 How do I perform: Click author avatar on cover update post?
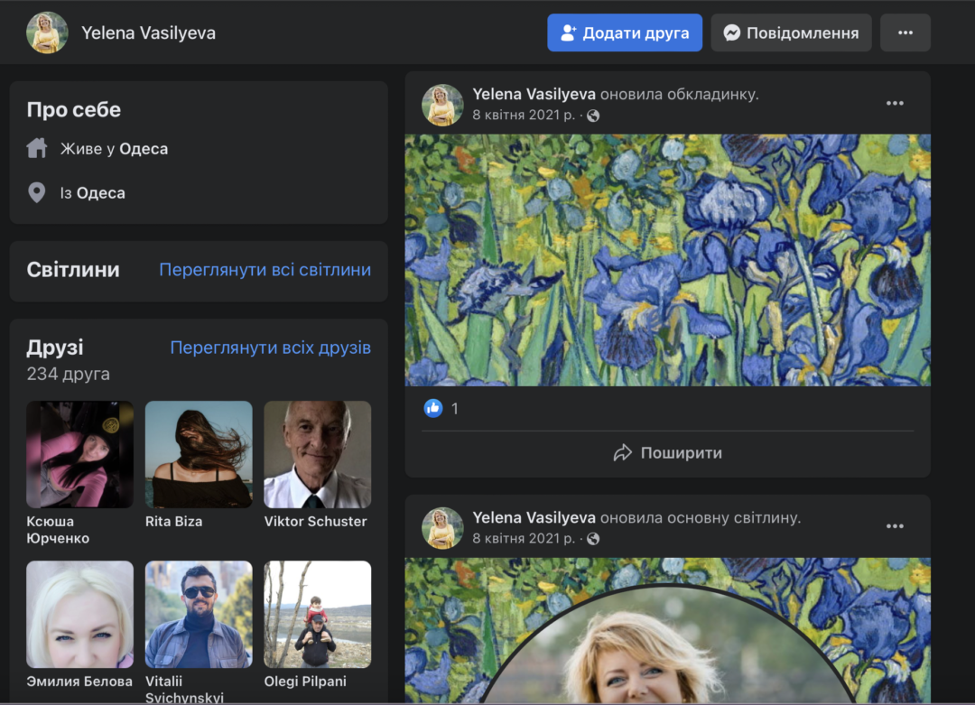tap(442, 105)
